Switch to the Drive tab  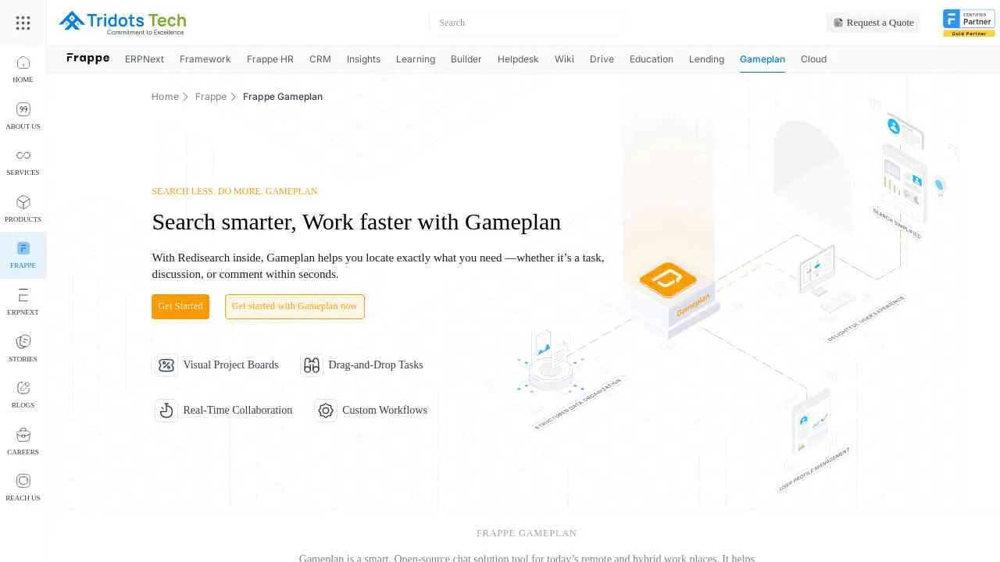602,59
